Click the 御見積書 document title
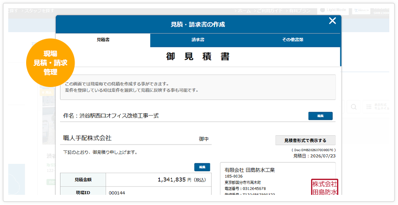The height and width of the screenshot is (205, 398). tap(198, 57)
